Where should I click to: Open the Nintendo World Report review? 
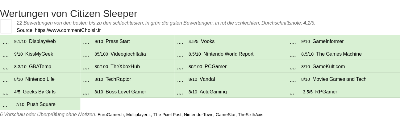tap(228, 54)
